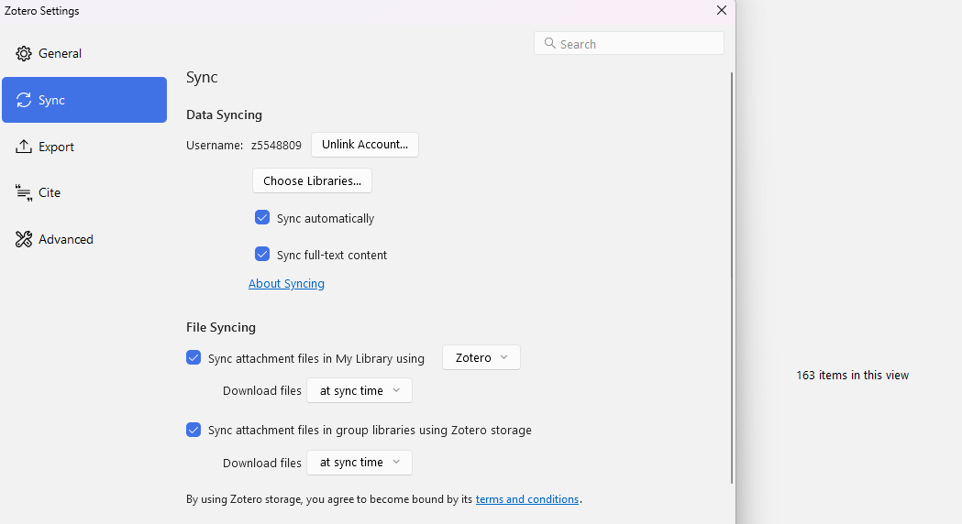Click the Data Syncing heading
Screen dimensions: 962x524
tap(224, 115)
